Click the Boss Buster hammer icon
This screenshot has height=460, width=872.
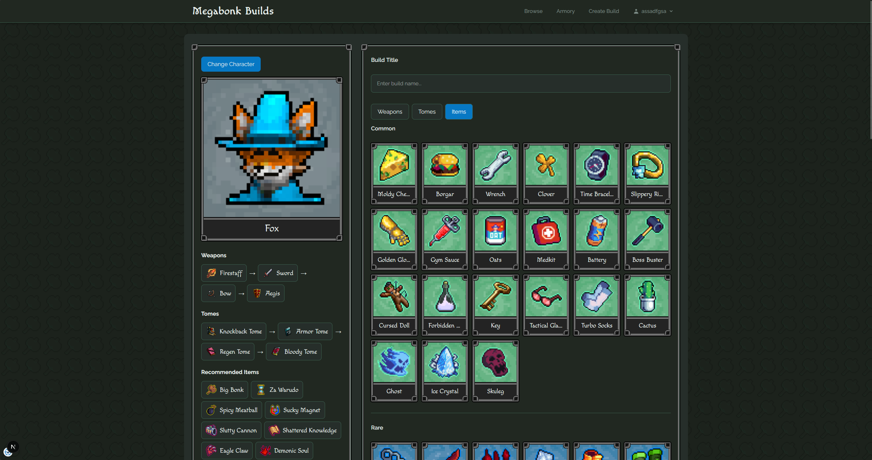(647, 231)
